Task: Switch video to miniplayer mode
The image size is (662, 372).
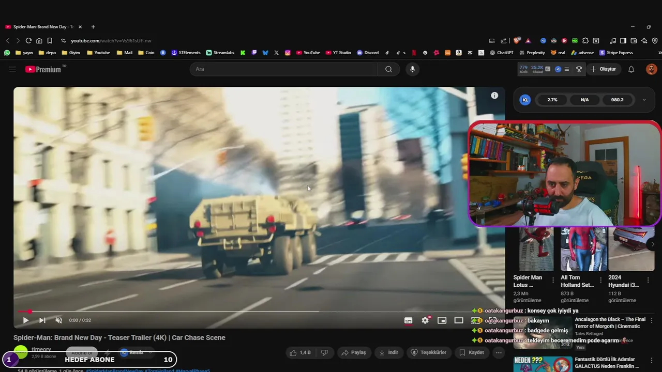Action: coord(442,320)
